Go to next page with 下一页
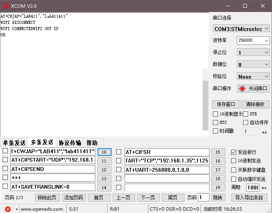Image resolution: width=272 pixels, height=213 pixels. (x=148, y=198)
